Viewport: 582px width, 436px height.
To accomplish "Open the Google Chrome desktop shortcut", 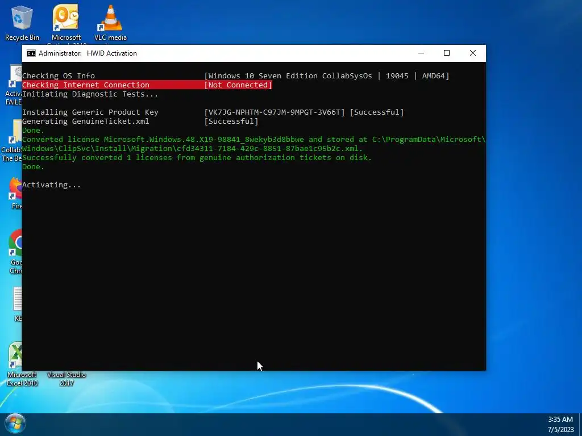I will [15, 251].
